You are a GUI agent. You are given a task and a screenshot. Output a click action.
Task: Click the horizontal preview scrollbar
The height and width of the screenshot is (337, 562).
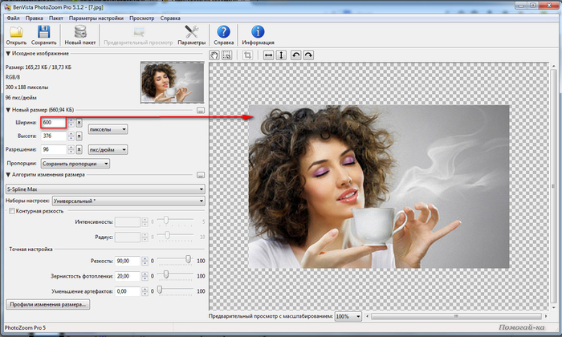pyautogui.click(x=456, y=316)
